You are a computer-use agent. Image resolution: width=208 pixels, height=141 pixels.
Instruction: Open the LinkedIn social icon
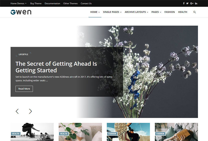coord(196,4)
